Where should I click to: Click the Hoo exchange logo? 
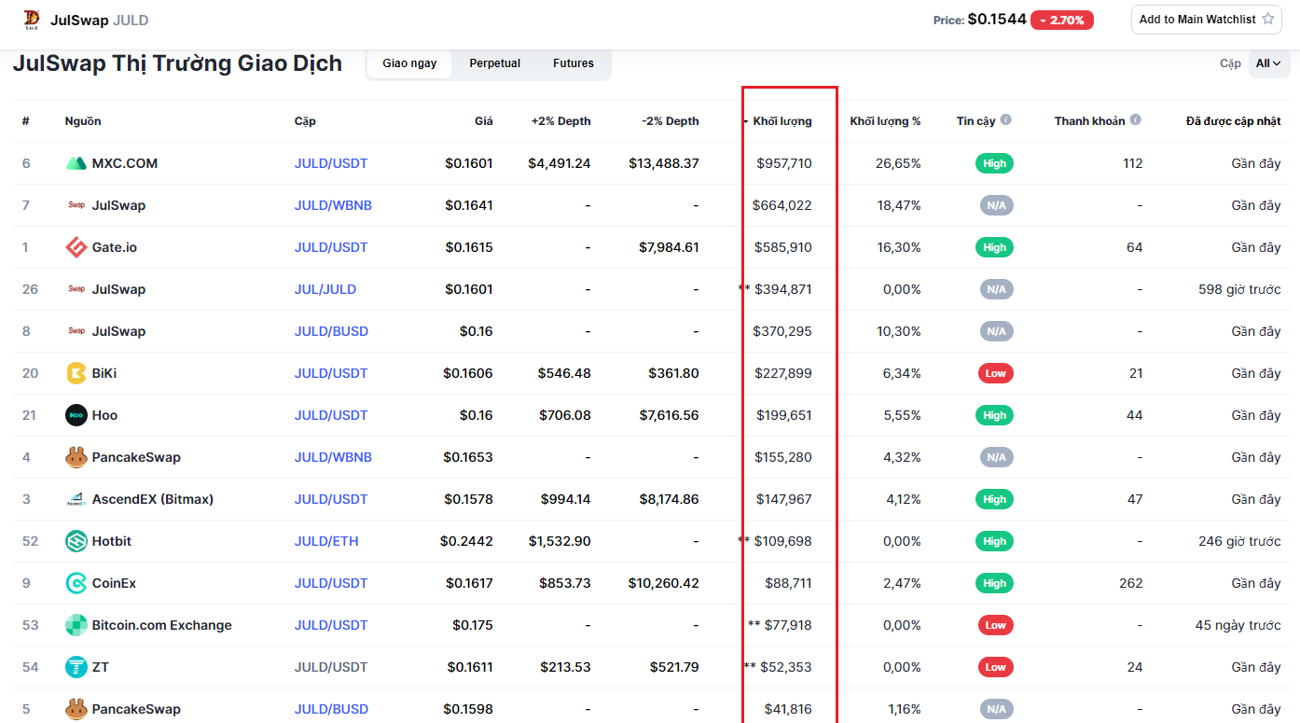tap(76, 415)
